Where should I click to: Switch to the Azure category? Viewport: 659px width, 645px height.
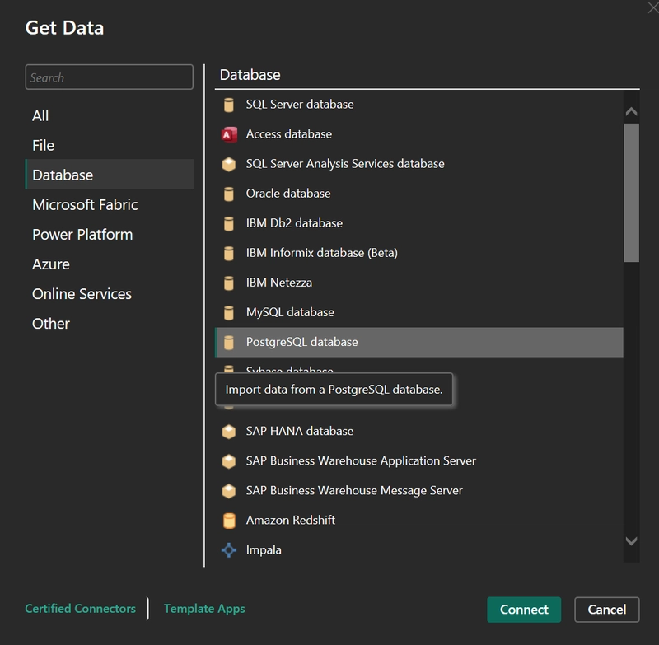point(51,264)
